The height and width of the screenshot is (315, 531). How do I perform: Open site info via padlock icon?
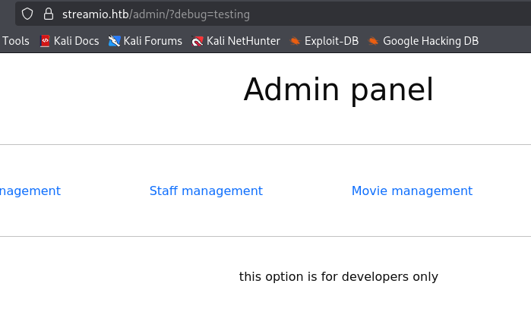pos(49,14)
